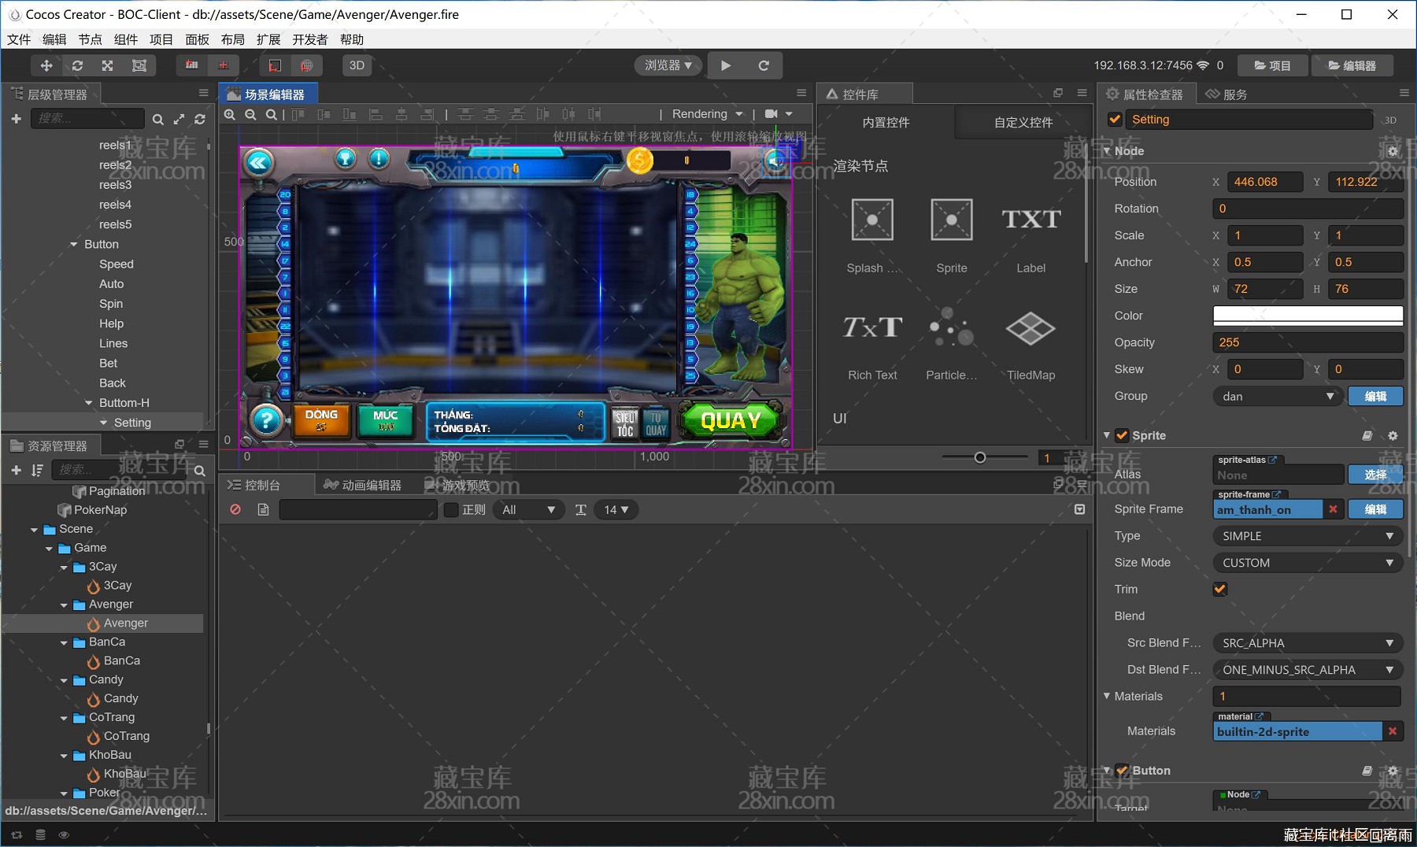
Task: Collapse the Button node in hierarchy
Action: (x=75, y=244)
